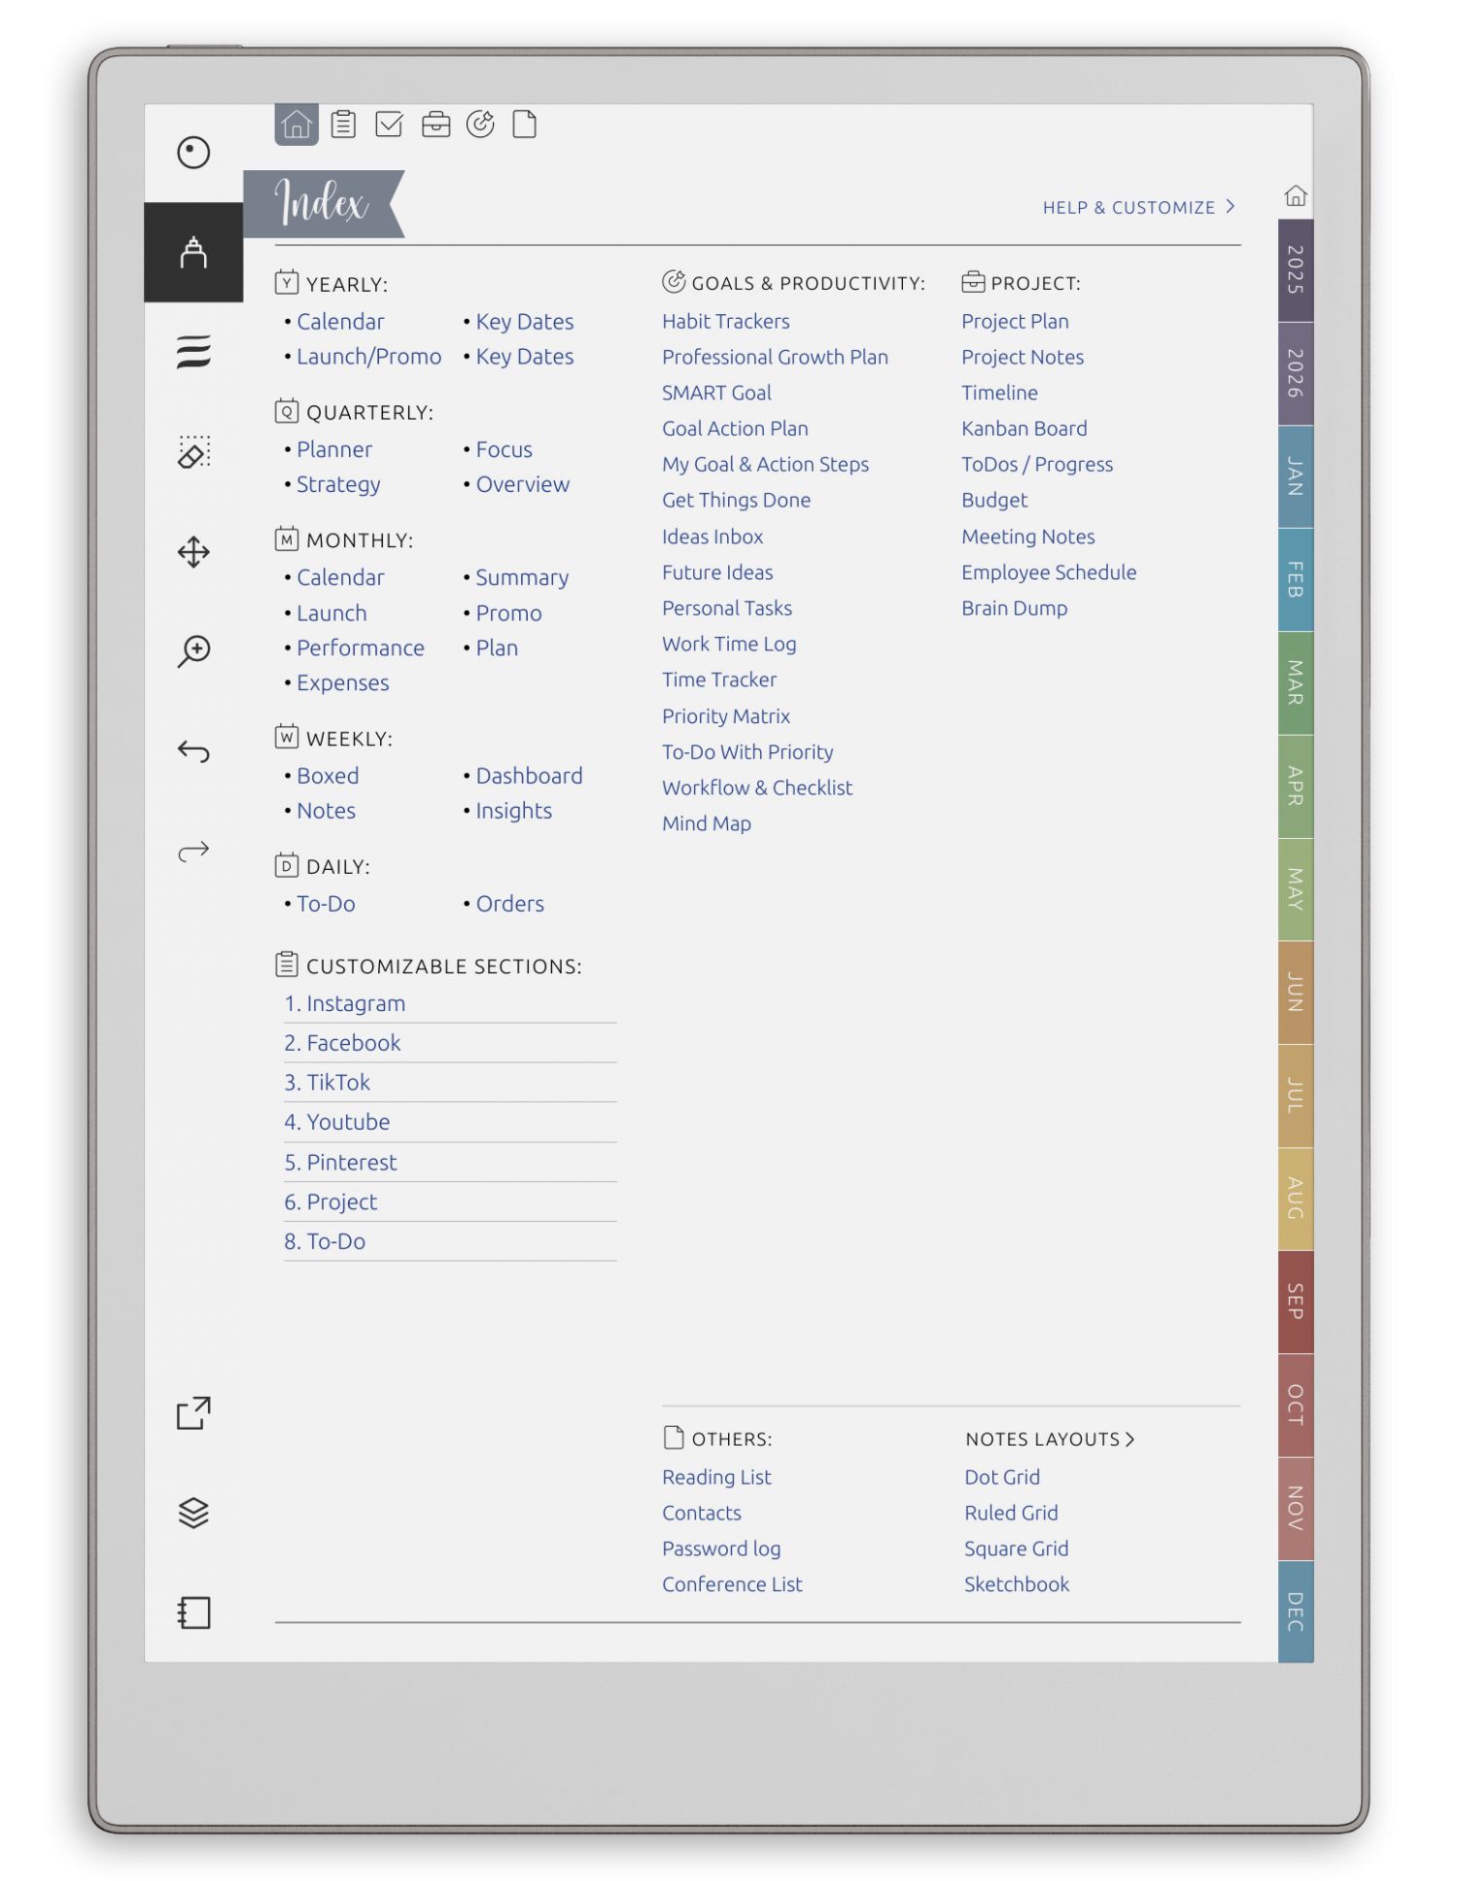This screenshot has width=1458, height=1881.
Task: Open Work Time Log link
Action: click(729, 644)
